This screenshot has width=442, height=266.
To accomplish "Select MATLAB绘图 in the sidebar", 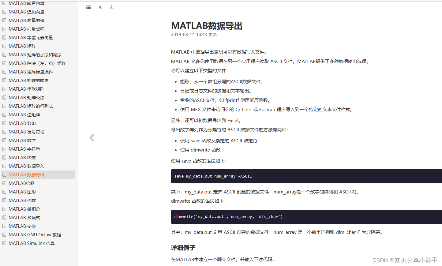I will (x=21, y=183).
